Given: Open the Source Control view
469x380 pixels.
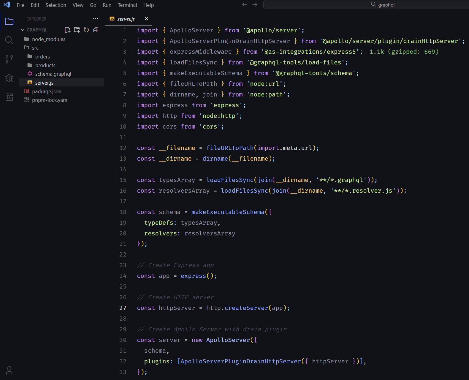Looking at the screenshot, I should [x=9, y=59].
